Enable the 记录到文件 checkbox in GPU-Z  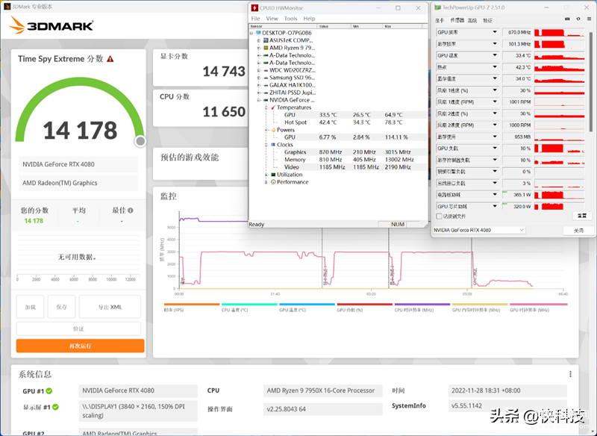(x=439, y=217)
